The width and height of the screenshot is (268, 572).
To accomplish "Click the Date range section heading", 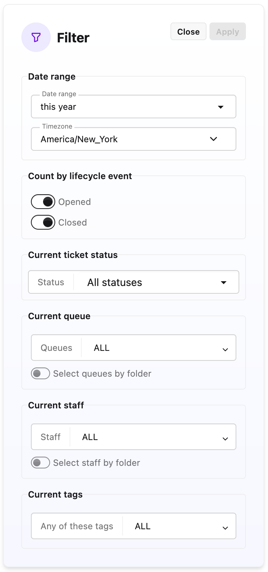I will pyautogui.click(x=52, y=77).
